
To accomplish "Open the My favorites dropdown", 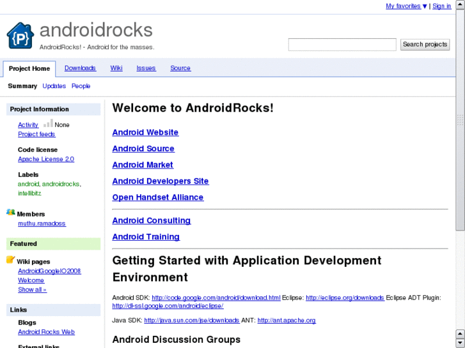I will 406,6.
